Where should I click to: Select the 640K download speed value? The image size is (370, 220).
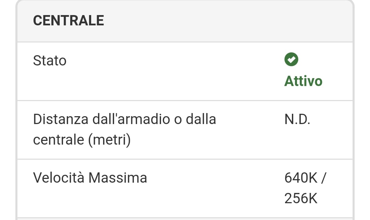(x=301, y=178)
